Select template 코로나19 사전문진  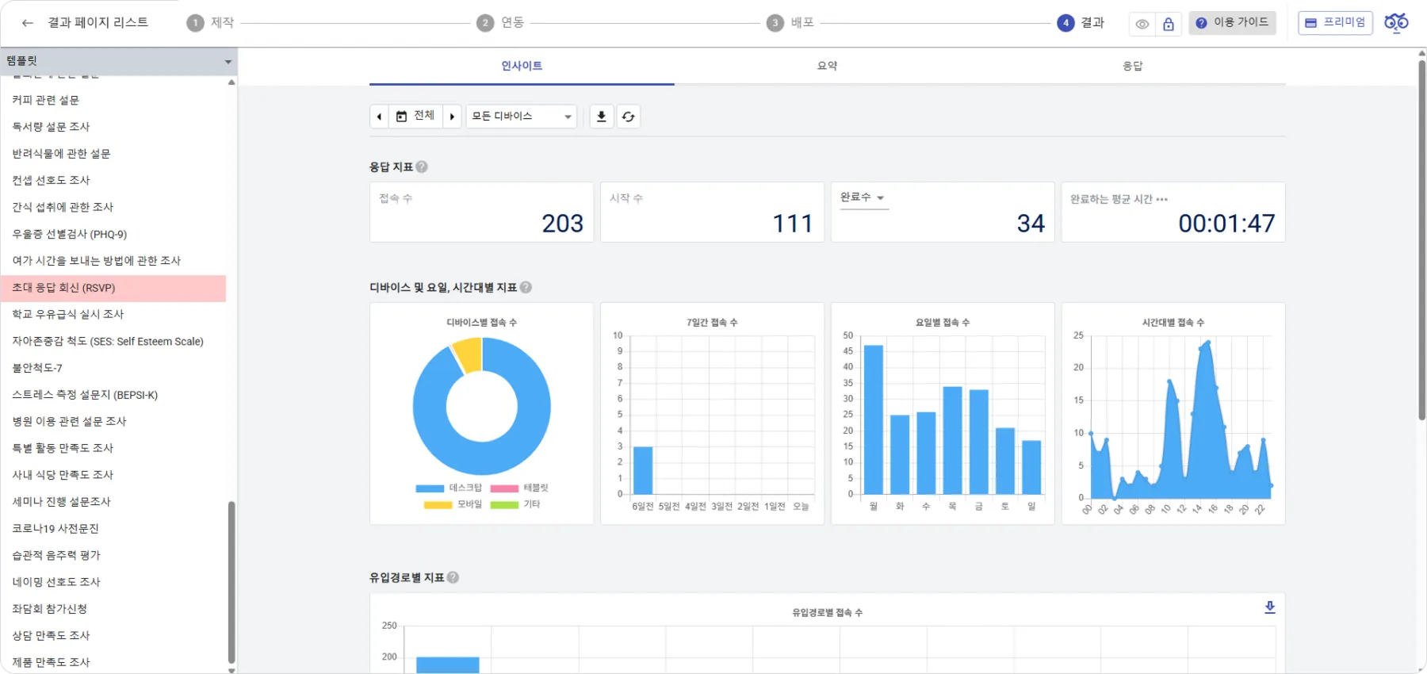113,529
